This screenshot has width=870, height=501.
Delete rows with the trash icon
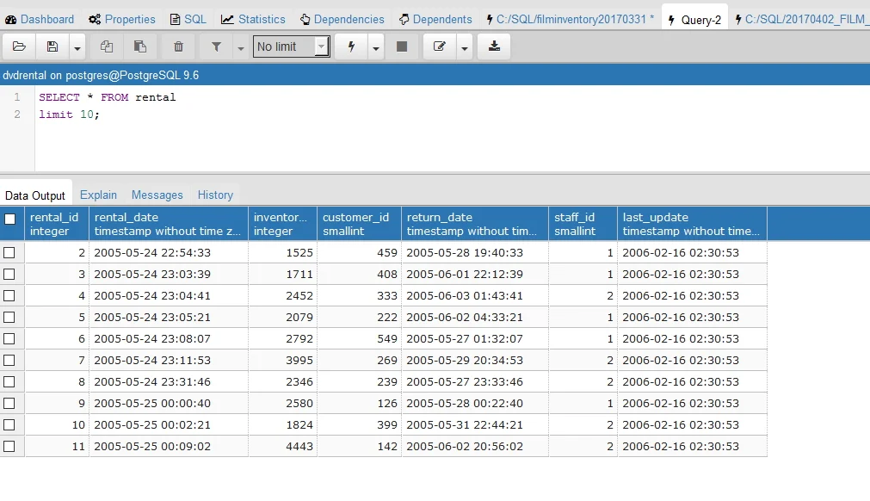point(179,46)
